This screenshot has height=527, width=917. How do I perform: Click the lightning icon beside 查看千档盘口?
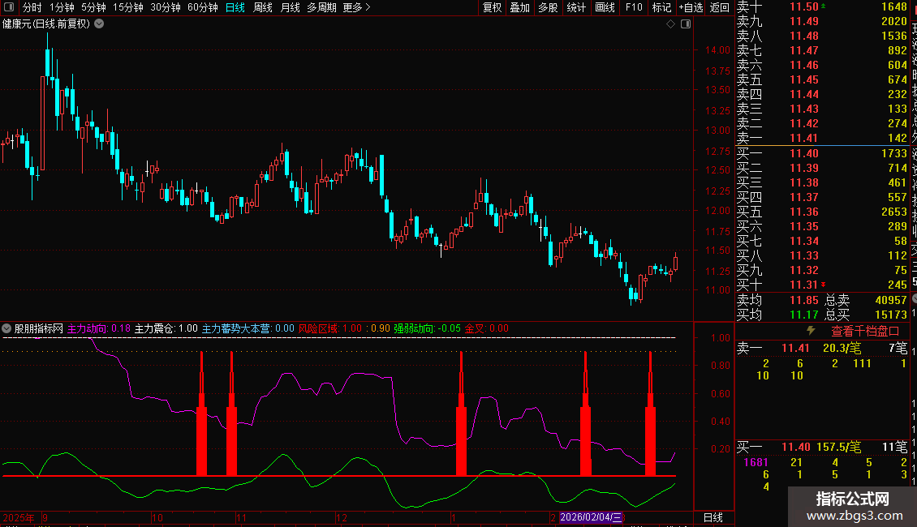point(811,331)
